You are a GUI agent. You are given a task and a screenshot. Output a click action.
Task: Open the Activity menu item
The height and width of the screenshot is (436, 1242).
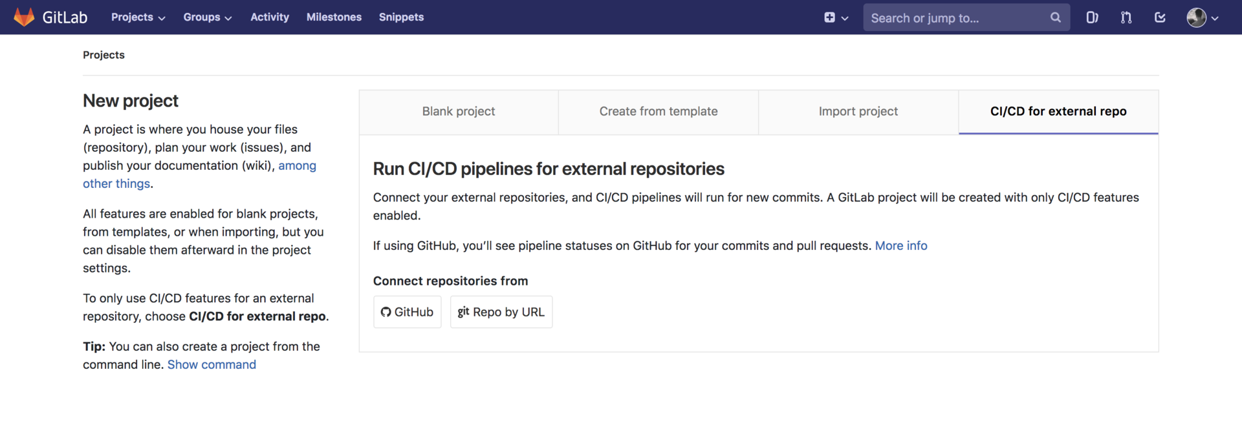pos(270,17)
